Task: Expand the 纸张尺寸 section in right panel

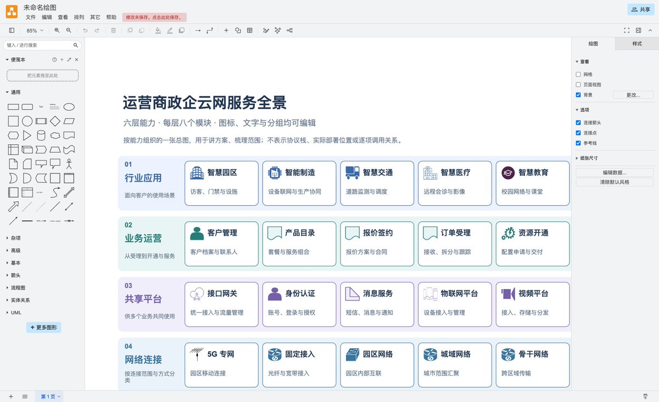Action: (587, 158)
